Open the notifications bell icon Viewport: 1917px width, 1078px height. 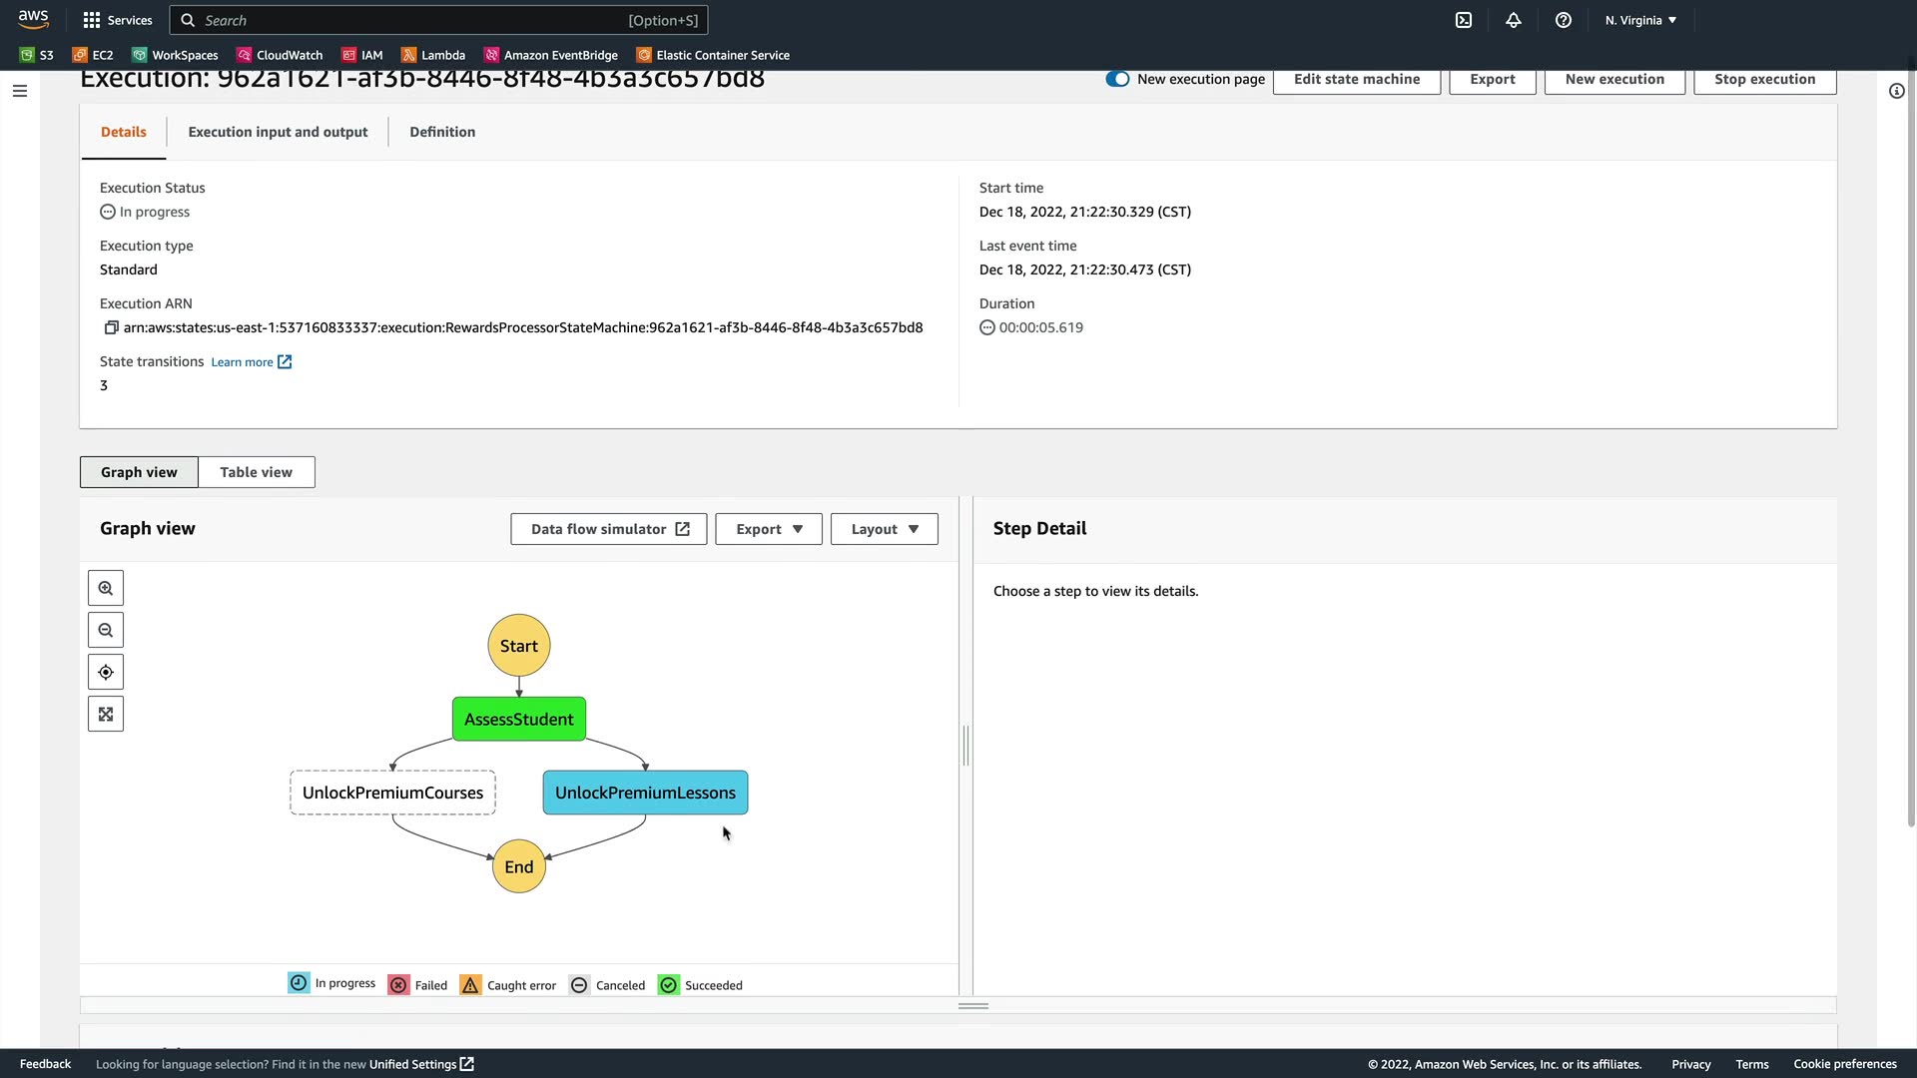1514,20
